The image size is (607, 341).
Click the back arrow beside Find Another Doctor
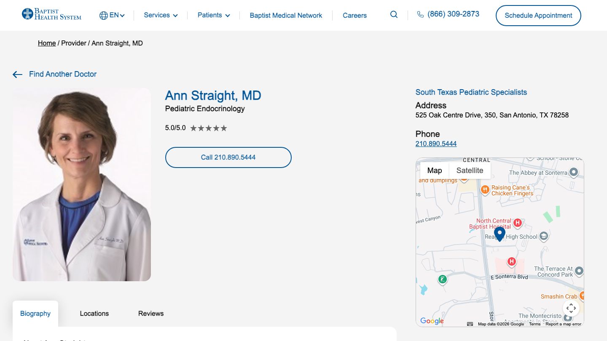(17, 74)
